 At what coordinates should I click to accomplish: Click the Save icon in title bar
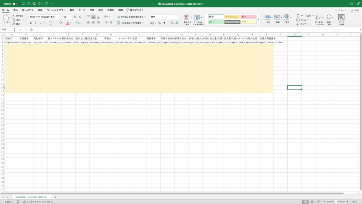[x=29, y=4]
